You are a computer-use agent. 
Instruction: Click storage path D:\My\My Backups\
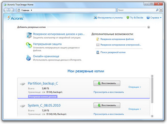coord(56,114)
